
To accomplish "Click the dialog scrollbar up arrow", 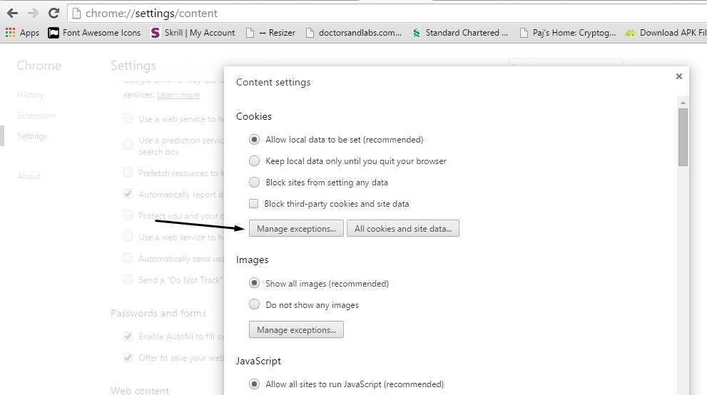I will tap(683, 103).
